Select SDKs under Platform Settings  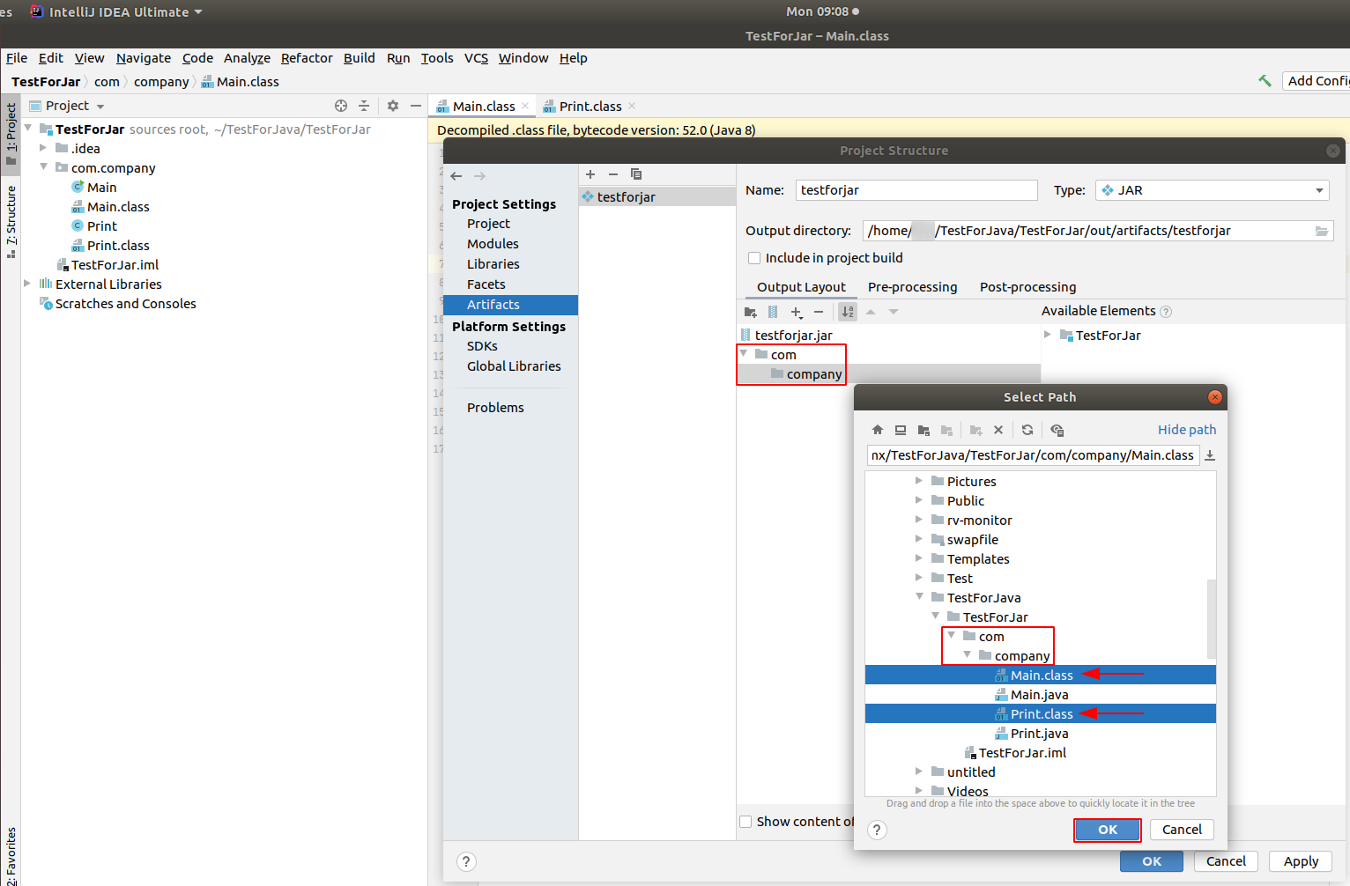[x=482, y=346]
